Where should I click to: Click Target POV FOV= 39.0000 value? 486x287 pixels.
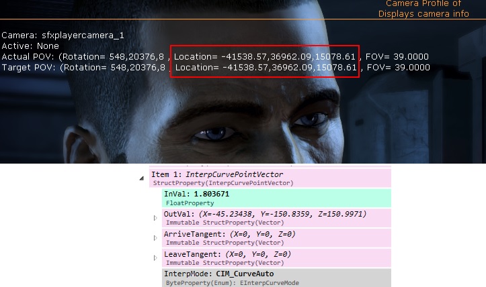399,68
